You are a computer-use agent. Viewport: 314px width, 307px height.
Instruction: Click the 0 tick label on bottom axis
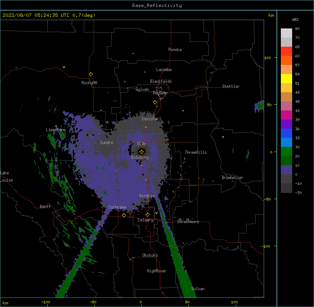(x=141, y=302)
